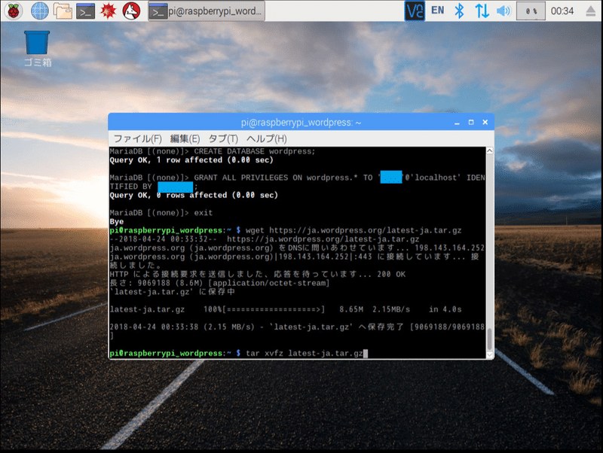Click the CPU usage 0% monitor

tap(531, 11)
